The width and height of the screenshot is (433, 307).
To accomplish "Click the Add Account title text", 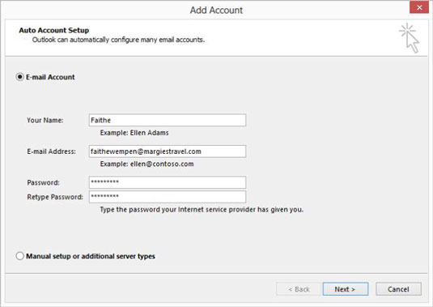I will pos(216,11).
